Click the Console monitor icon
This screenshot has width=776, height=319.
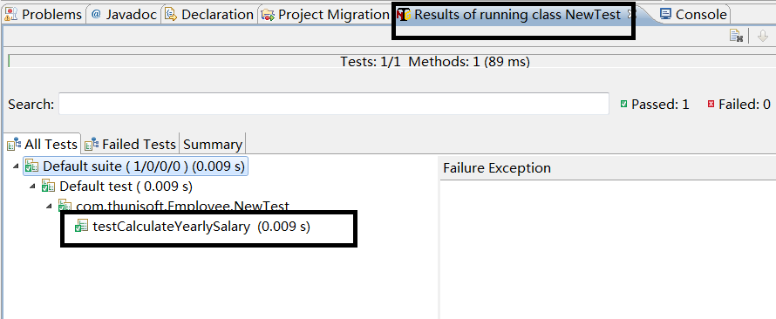pos(666,14)
